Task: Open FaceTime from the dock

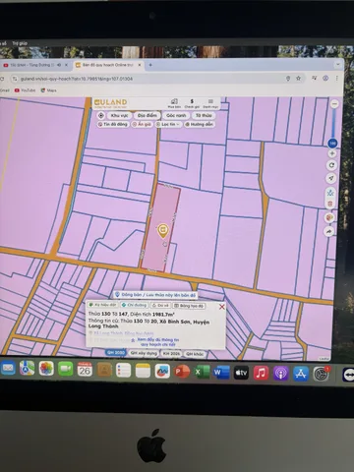Action: (65, 370)
